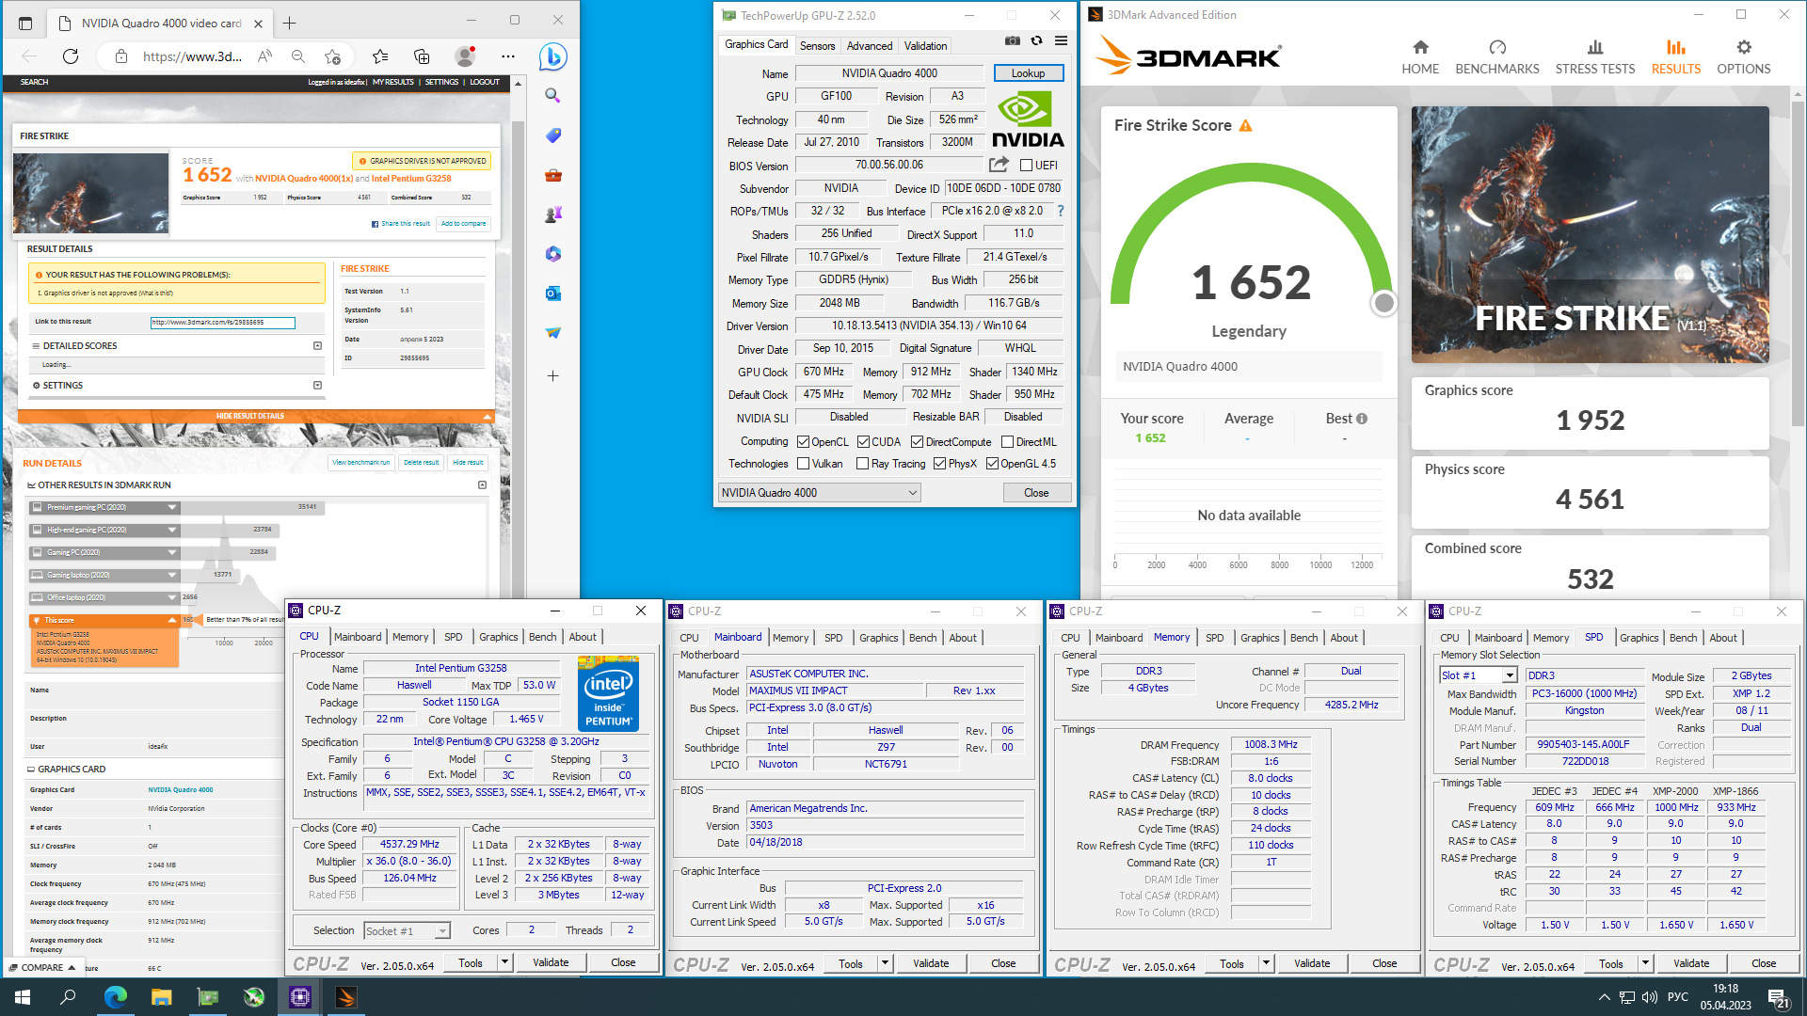Expand Premium gaming PC (2020) row

click(172, 508)
